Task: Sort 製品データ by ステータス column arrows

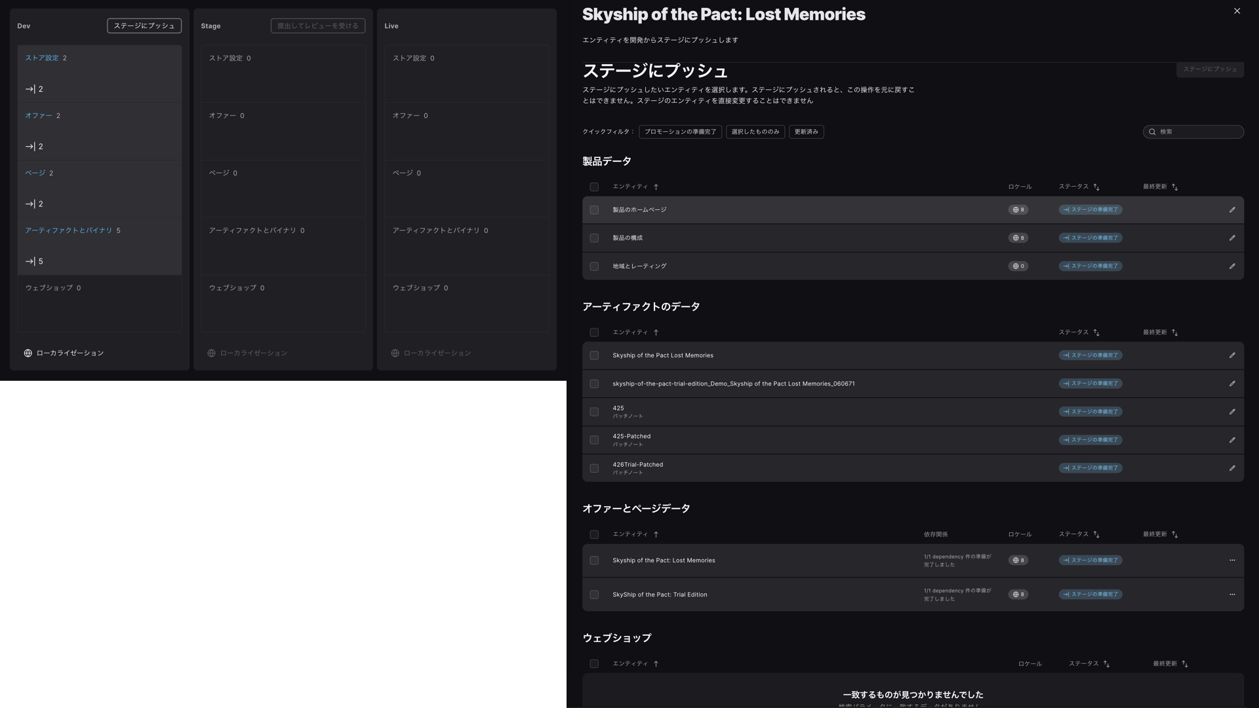Action: (1096, 187)
